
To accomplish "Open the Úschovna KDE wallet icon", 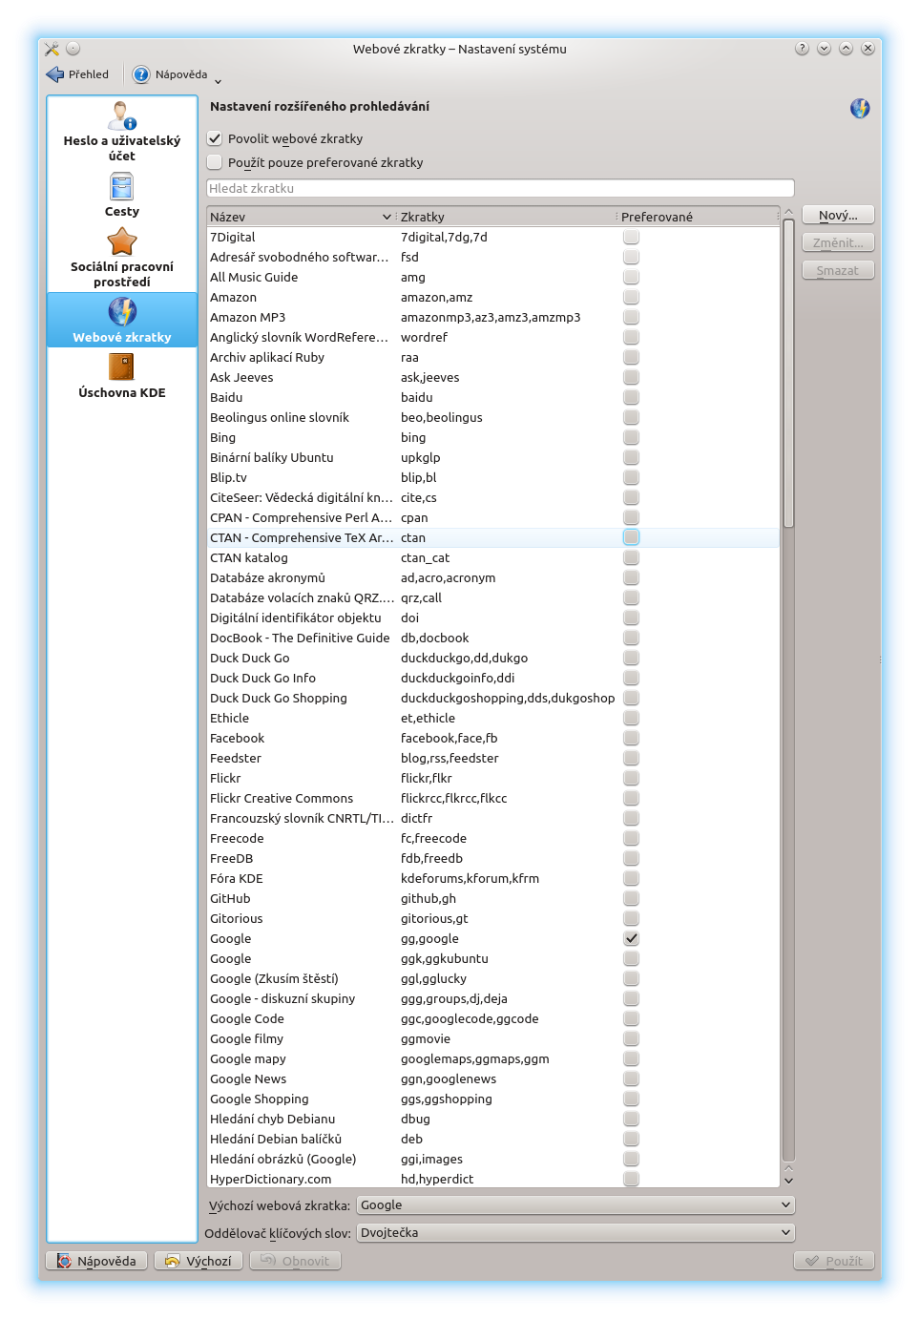I will tap(122, 367).
